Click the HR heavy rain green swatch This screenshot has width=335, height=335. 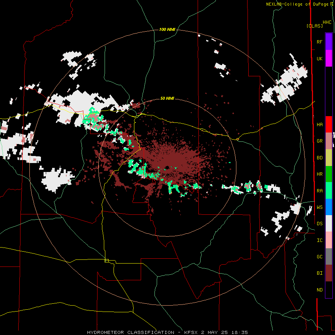(329, 174)
